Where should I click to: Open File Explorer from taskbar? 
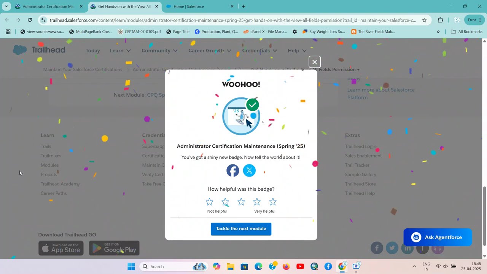231,266
